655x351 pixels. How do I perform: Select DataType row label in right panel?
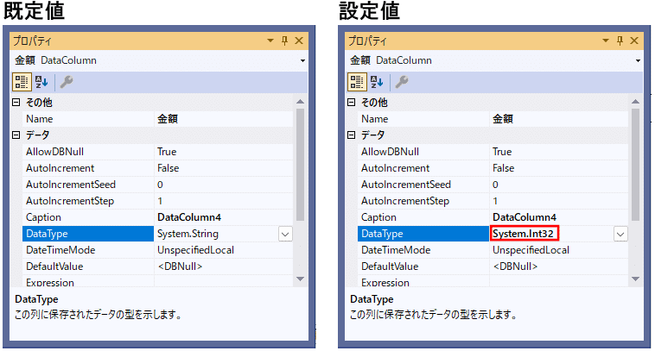click(x=423, y=234)
